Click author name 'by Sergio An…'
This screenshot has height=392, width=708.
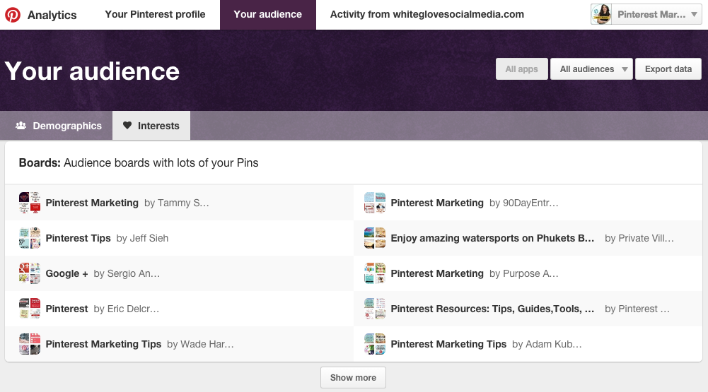[x=127, y=273]
